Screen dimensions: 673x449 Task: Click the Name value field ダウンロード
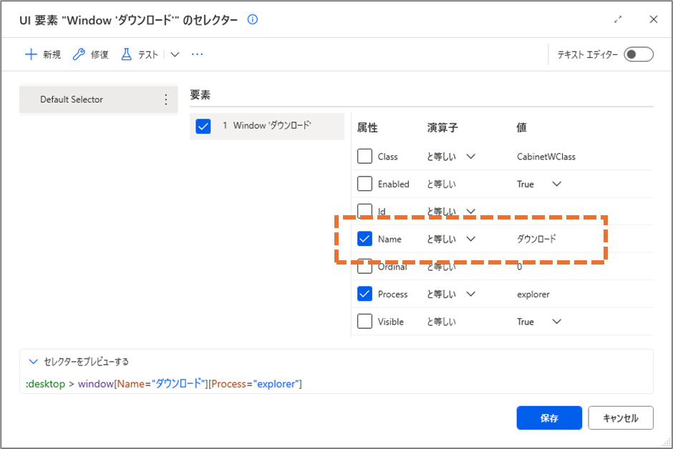point(536,239)
